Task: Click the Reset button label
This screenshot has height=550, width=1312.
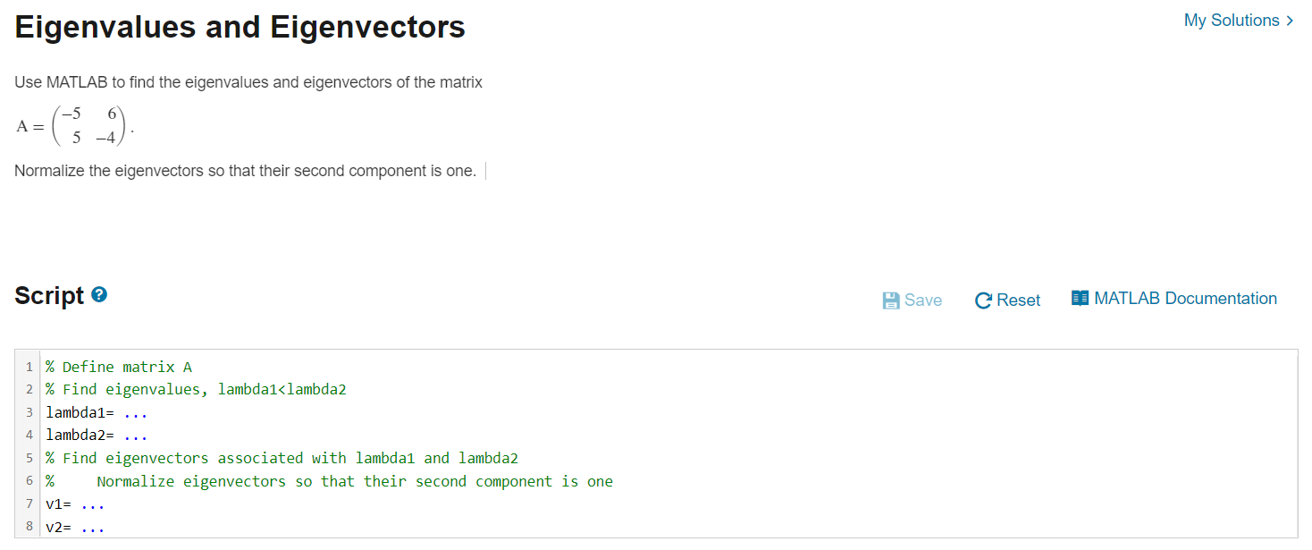Action: point(1018,300)
